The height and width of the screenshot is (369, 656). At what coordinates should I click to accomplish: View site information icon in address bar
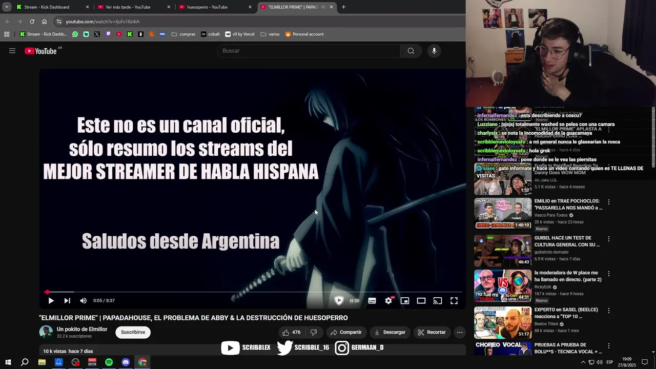59,22
